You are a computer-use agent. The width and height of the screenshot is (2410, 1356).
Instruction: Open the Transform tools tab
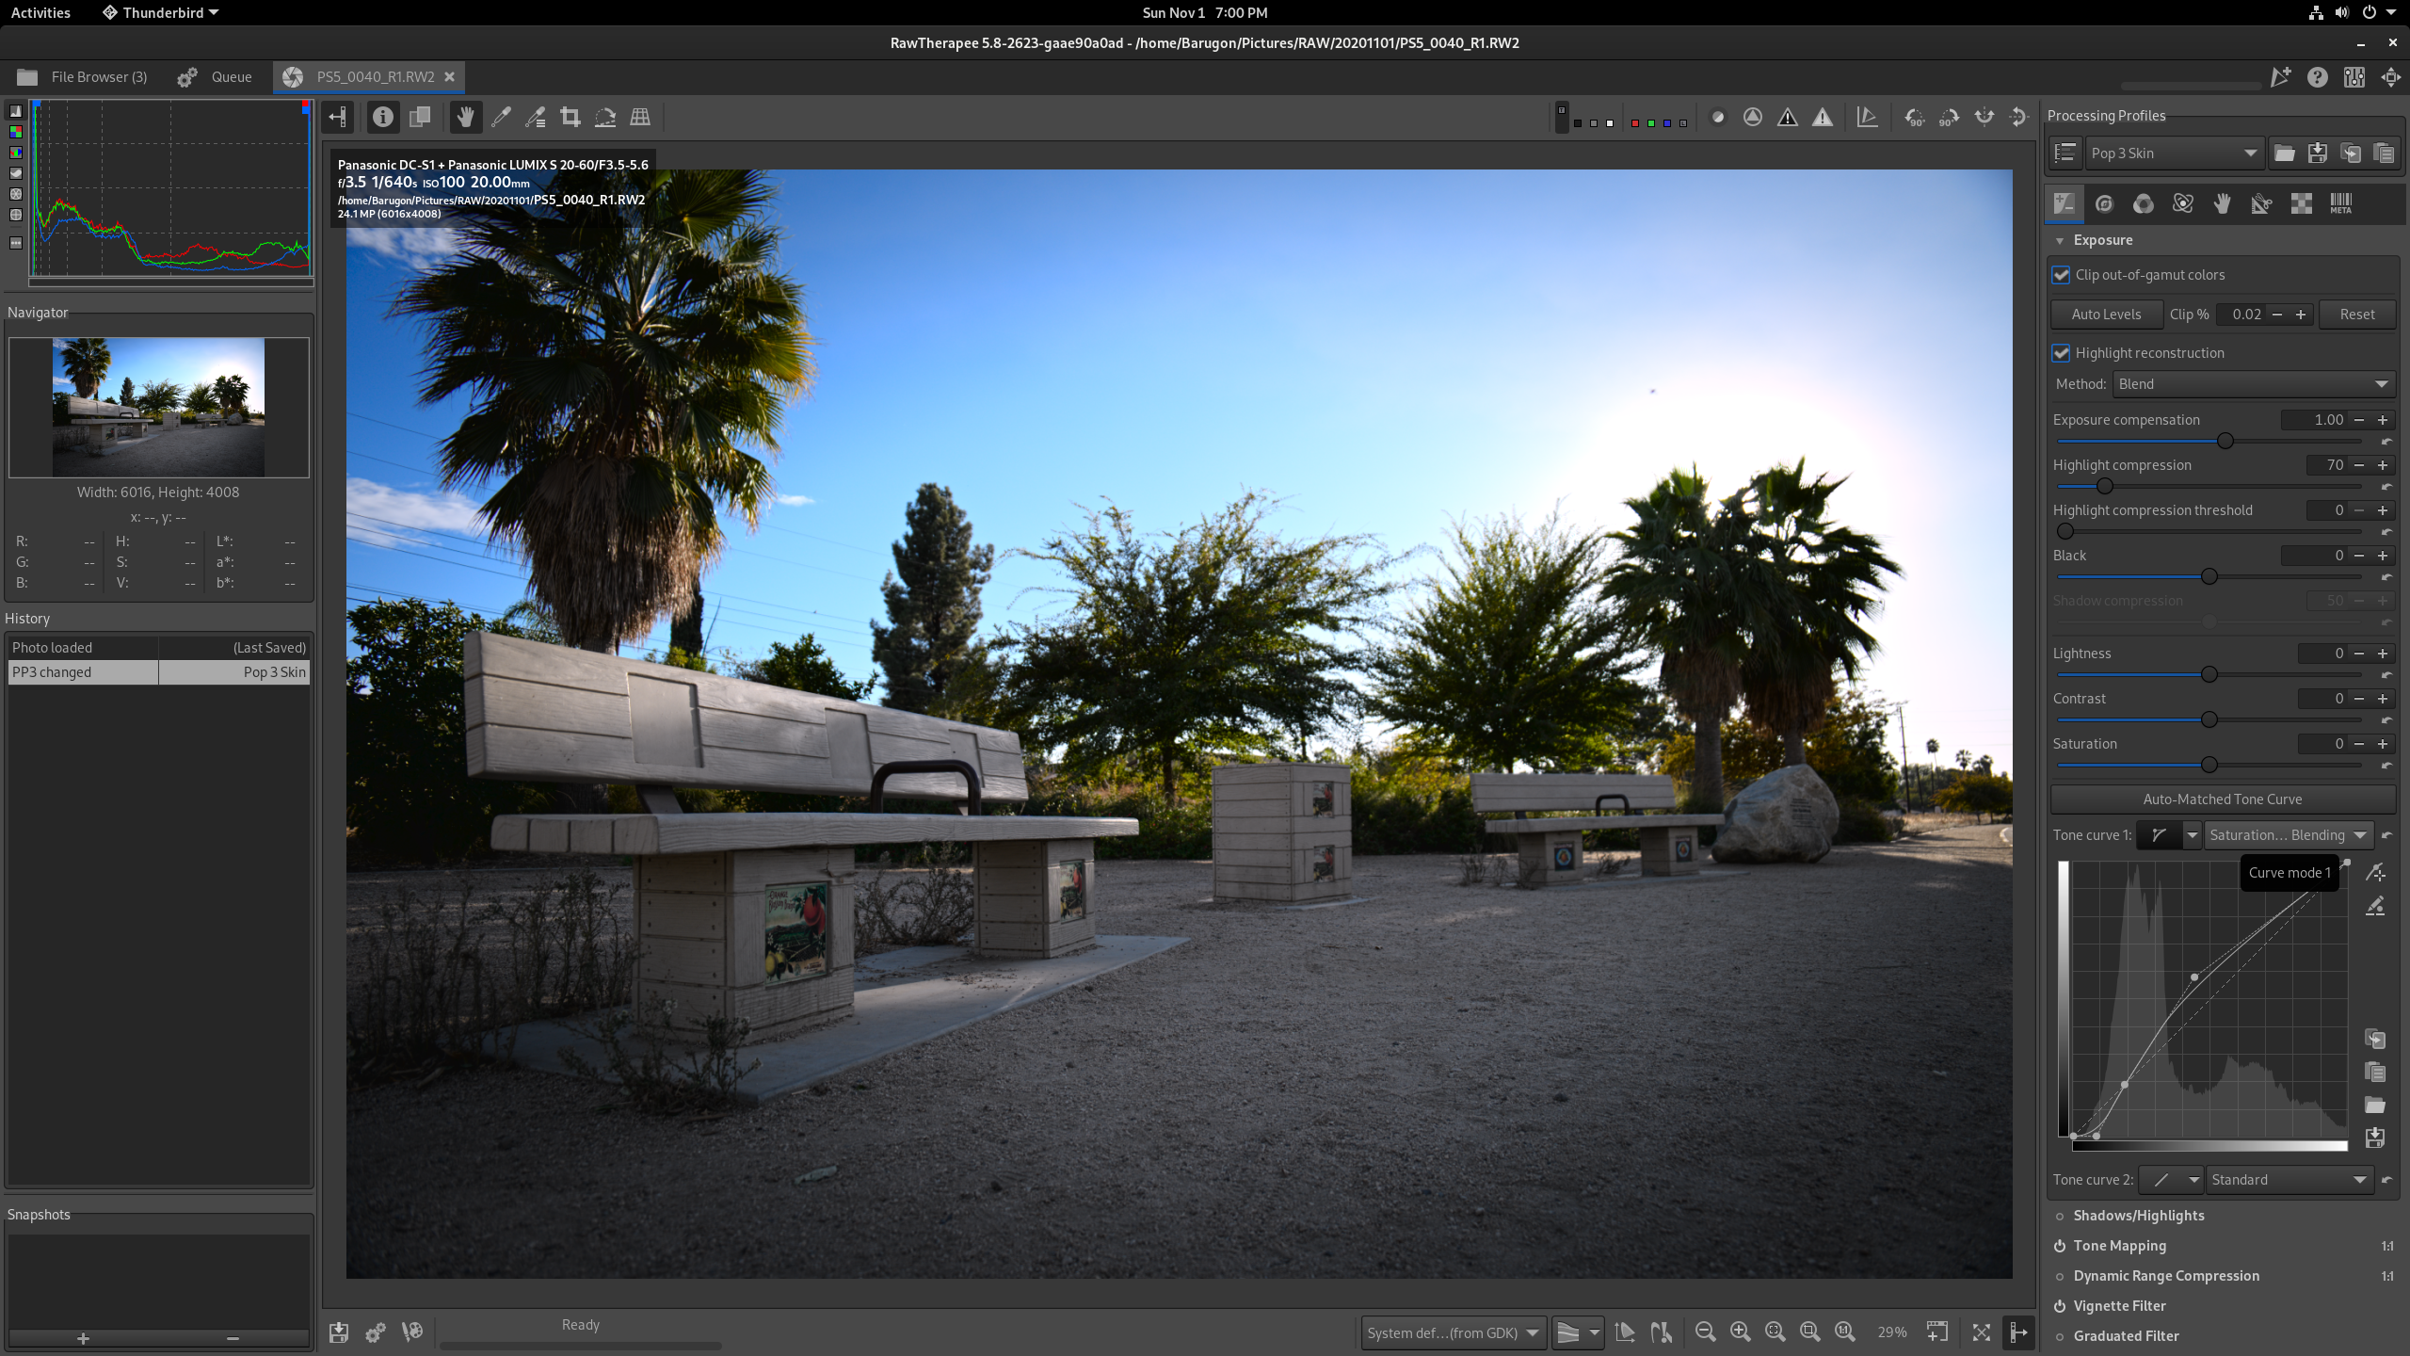coord(2261,203)
